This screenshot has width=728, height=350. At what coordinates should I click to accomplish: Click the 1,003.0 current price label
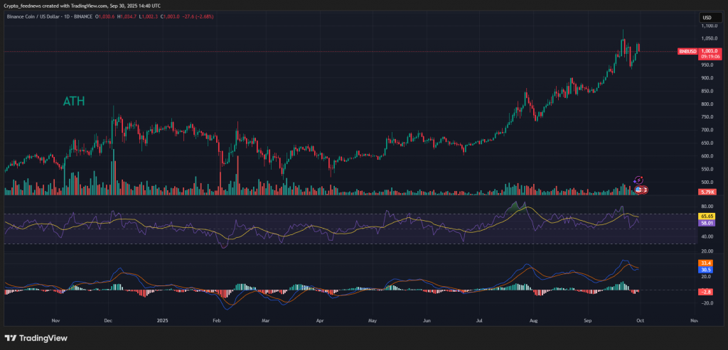pyautogui.click(x=708, y=51)
